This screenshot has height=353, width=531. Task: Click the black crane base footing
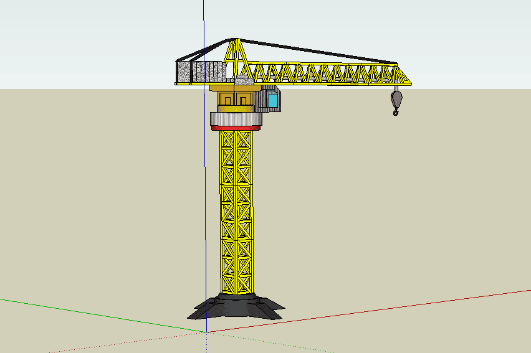pos(236,306)
